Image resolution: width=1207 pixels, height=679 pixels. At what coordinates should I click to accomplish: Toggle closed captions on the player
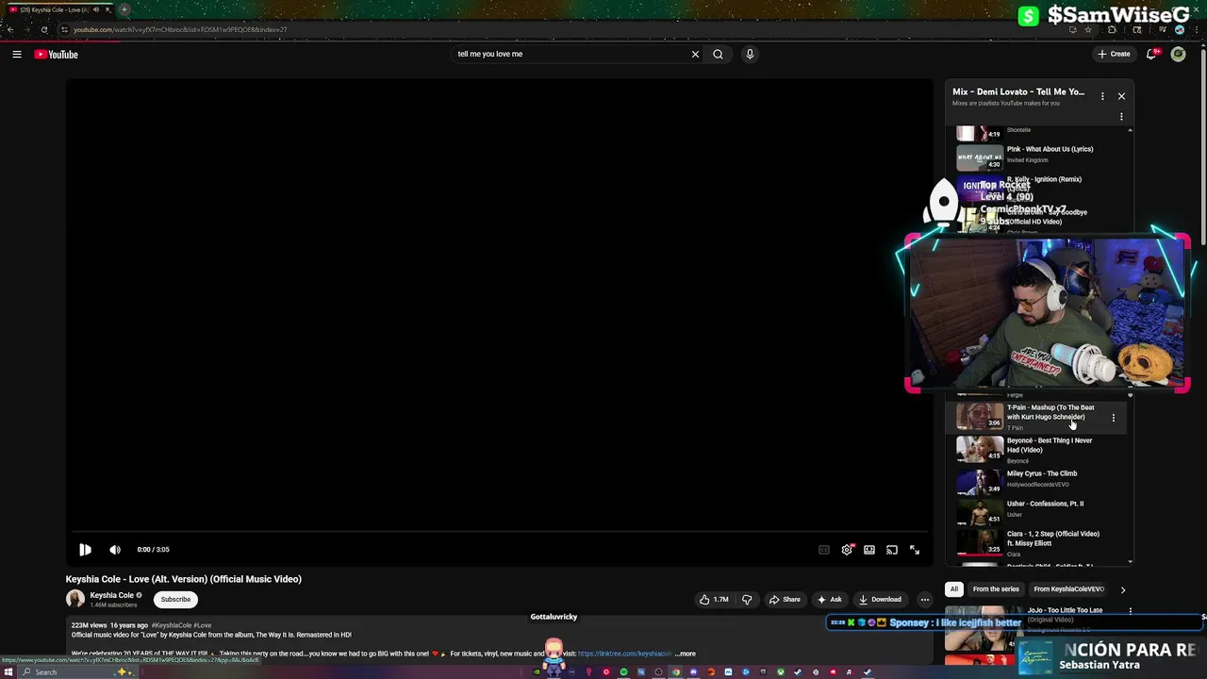[x=824, y=550]
